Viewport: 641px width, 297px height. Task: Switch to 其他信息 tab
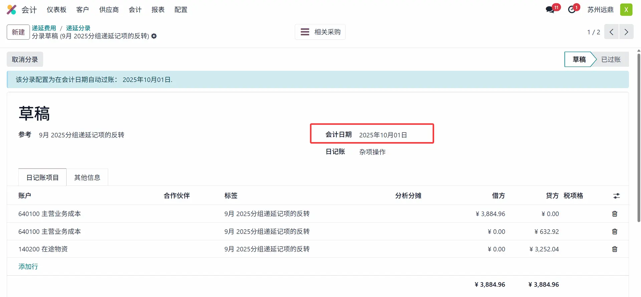(x=87, y=178)
